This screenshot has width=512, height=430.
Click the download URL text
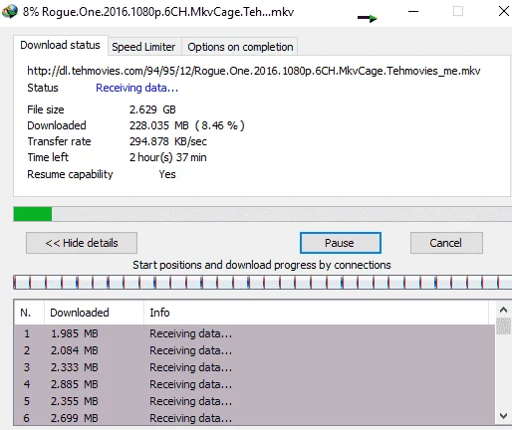(x=254, y=71)
